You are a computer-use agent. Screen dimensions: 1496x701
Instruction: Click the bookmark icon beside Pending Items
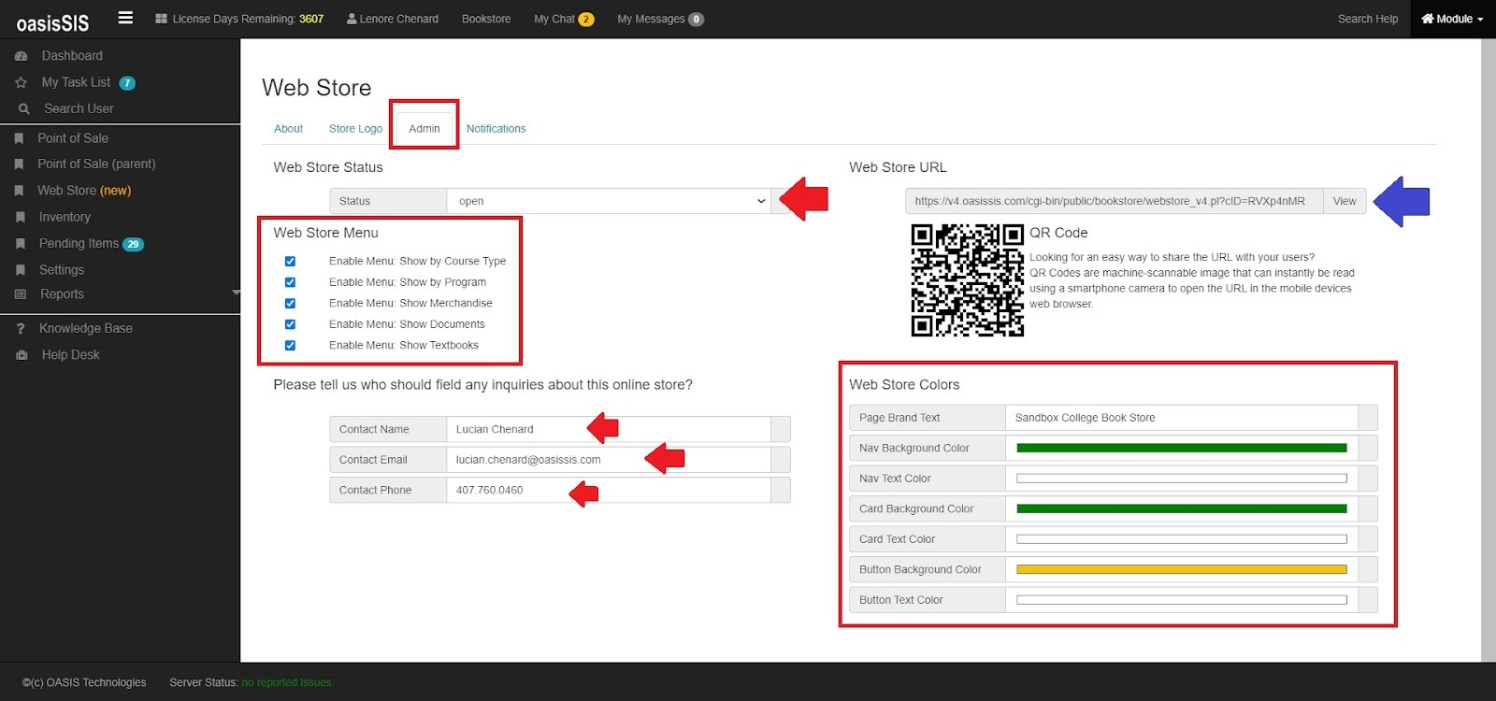(x=20, y=244)
